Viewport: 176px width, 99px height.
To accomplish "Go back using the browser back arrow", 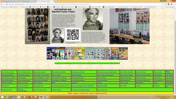I will point(2,4).
